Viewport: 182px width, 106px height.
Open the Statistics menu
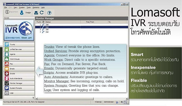(x=36, y=8)
